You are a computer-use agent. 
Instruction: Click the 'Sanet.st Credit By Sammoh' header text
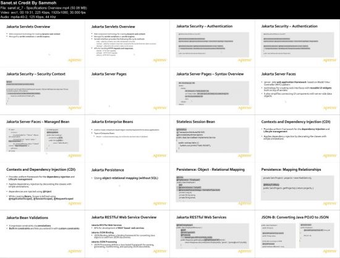pos(28,3)
